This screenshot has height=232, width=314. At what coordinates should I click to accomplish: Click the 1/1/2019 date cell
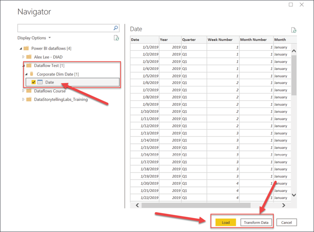tap(145, 47)
